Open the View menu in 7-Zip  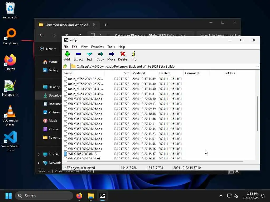[84, 47]
